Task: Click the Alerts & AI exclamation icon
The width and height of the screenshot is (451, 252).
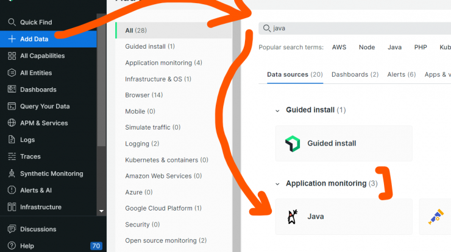Action: coord(12,190)
